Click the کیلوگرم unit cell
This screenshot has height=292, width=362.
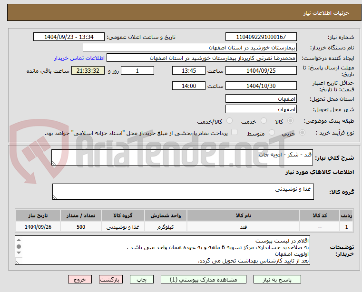[166, 227]
